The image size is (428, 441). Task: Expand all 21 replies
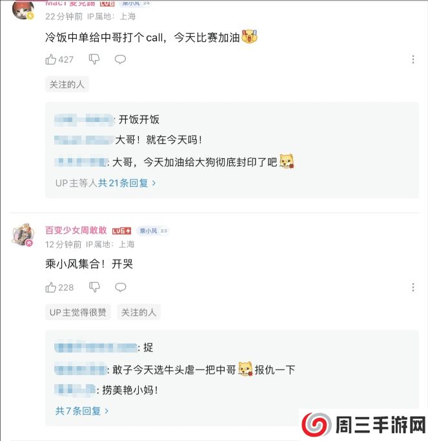click(x=127, y=183)
